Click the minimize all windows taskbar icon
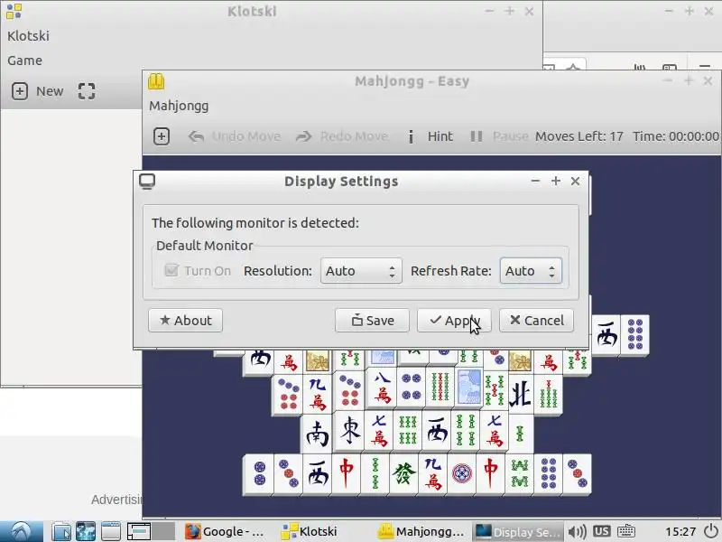The image size is (722, 542). (x=110, y=531)
